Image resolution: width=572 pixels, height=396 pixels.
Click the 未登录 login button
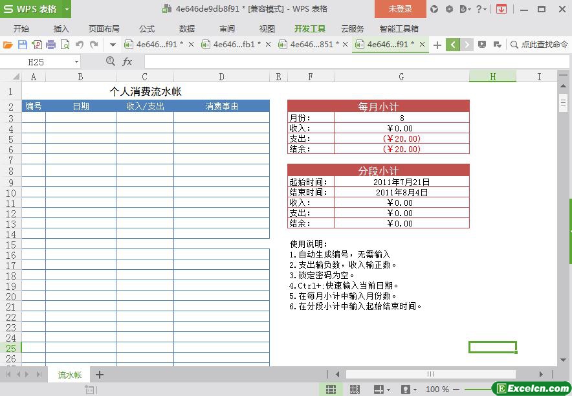point(400,9)
